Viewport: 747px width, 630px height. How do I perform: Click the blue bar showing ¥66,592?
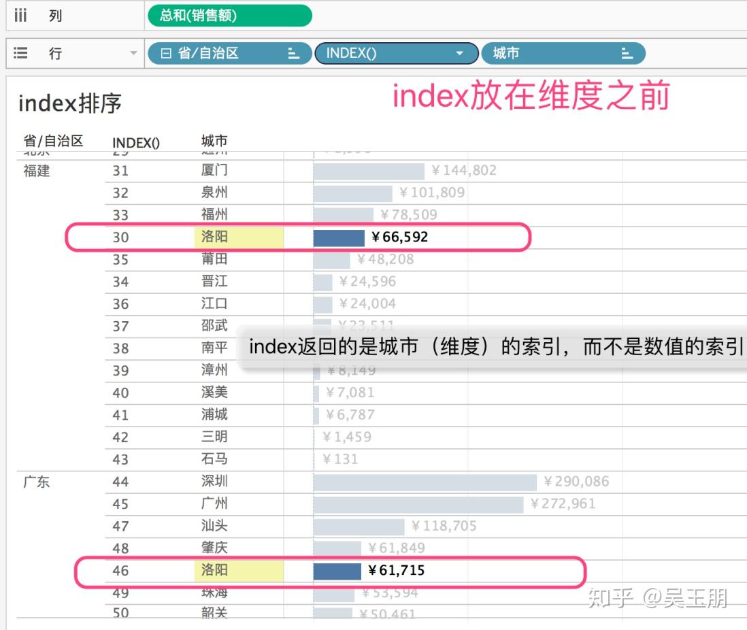[337, 237]
